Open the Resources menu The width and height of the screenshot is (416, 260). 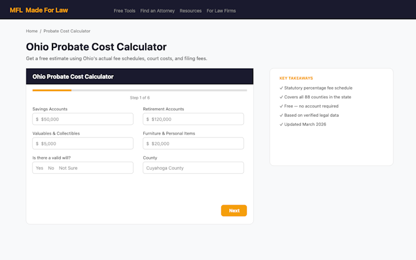(x=191, y=11)
